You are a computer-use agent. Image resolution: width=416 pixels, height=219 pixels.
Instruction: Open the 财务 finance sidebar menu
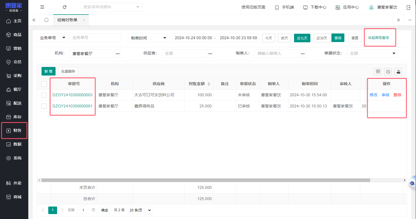coord(14,131)
